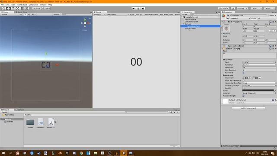Open the Window menu

pyautogui.click(x=43, y=5)
